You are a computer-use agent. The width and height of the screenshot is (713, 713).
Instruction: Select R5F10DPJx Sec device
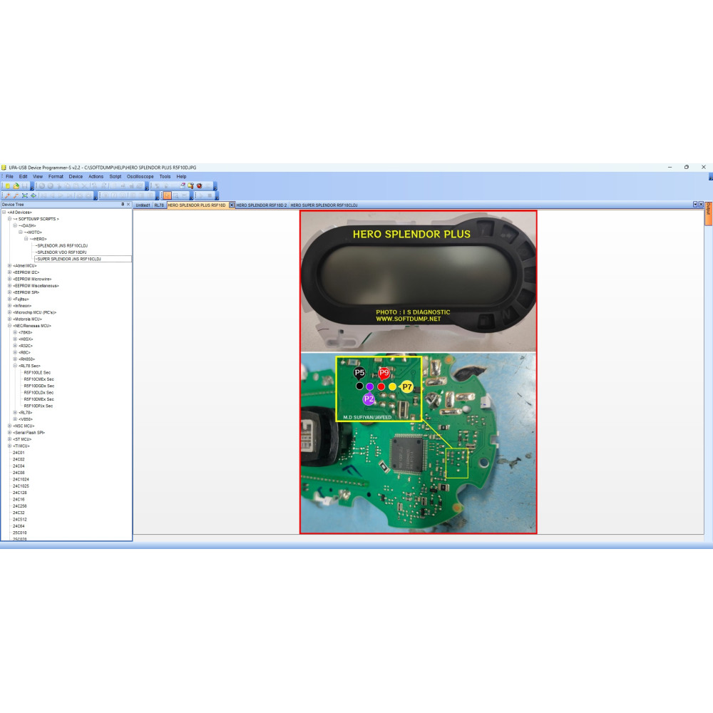point(39,406)
